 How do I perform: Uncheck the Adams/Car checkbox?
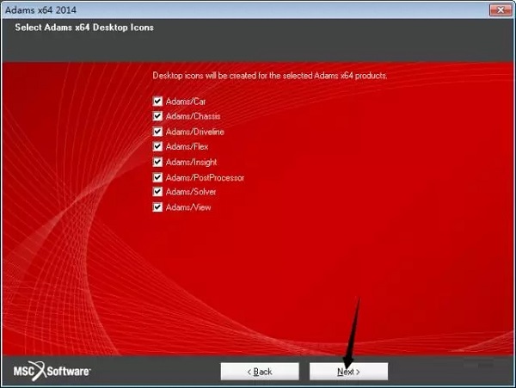pos(157,101)
